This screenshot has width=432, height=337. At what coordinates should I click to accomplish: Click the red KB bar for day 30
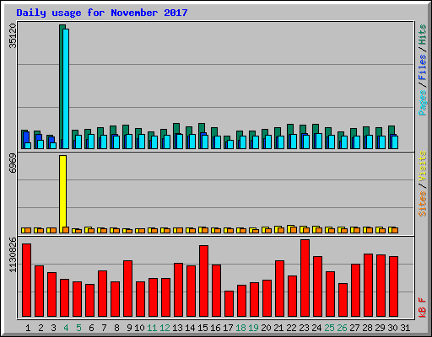(x=393, y=286)
